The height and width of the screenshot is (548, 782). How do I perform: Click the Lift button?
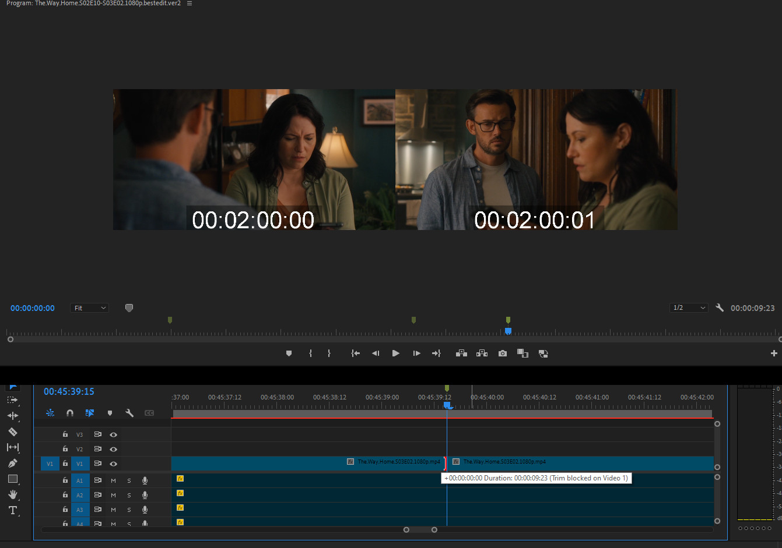coord(461,353)
